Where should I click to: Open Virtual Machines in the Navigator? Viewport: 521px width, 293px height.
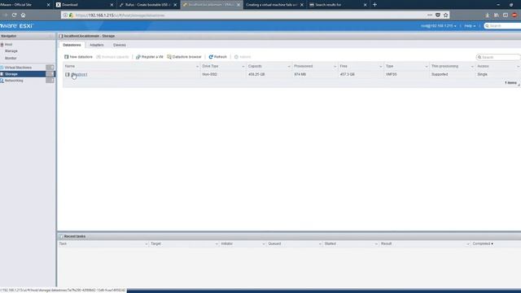pos(18,68)
